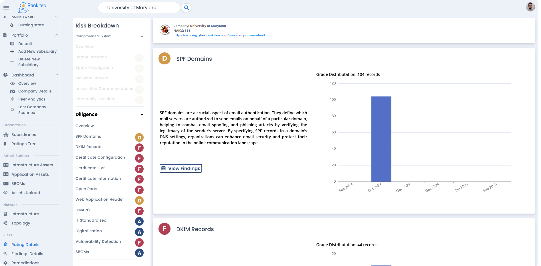Click the company search input field
The width and height of the screenshot is (541, 266).
click(x=139, y=8)
